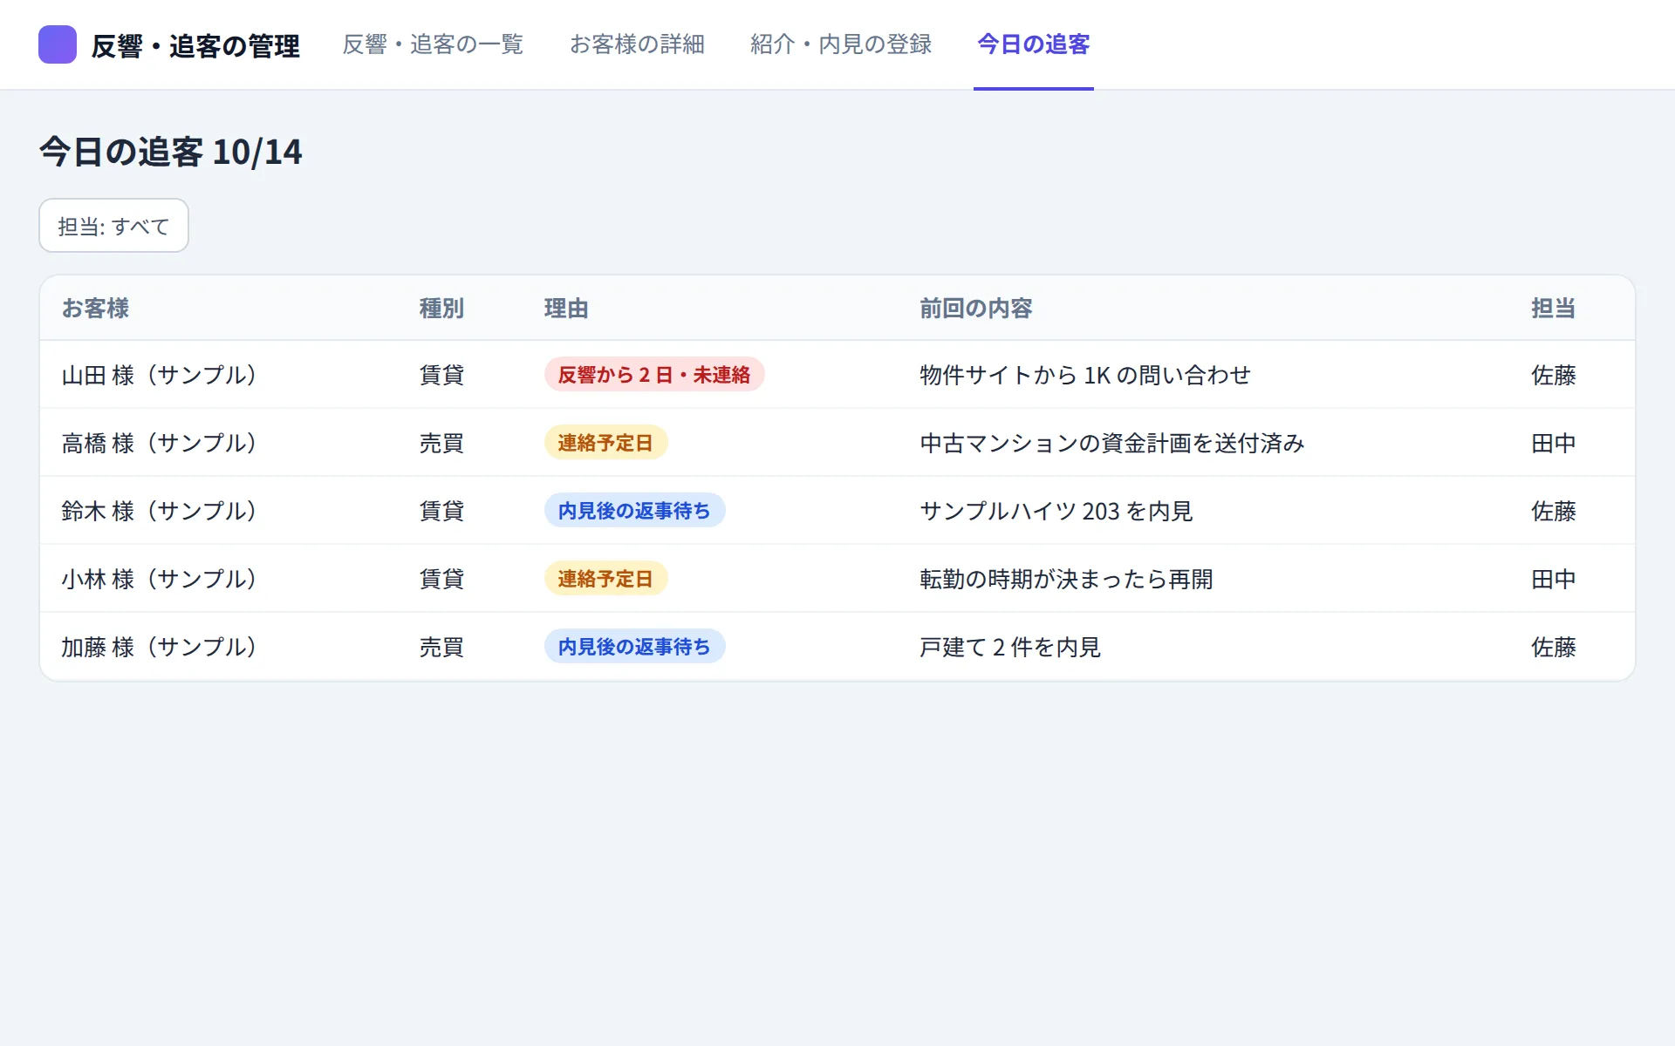Click 物件サイトから 1K の問い合わせ text

point(1085,375)
